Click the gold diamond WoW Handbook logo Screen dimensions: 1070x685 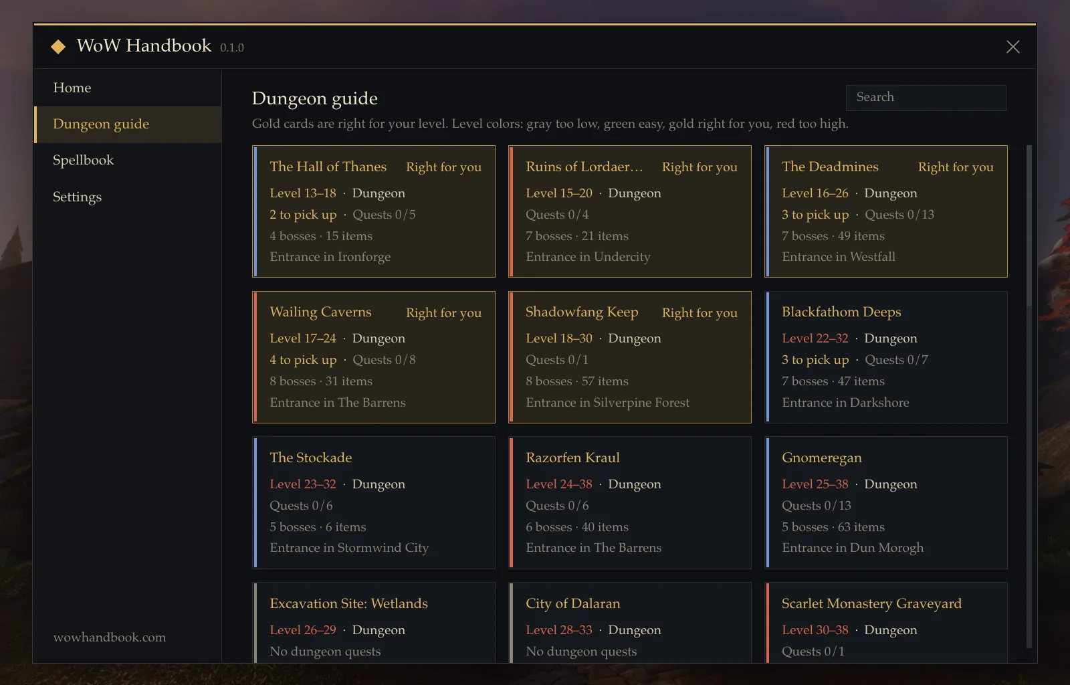58,46
